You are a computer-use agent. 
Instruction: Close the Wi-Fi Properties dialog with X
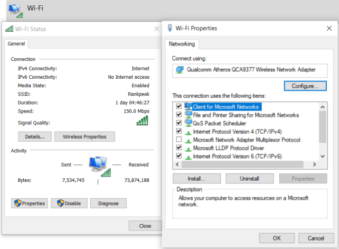329,28
